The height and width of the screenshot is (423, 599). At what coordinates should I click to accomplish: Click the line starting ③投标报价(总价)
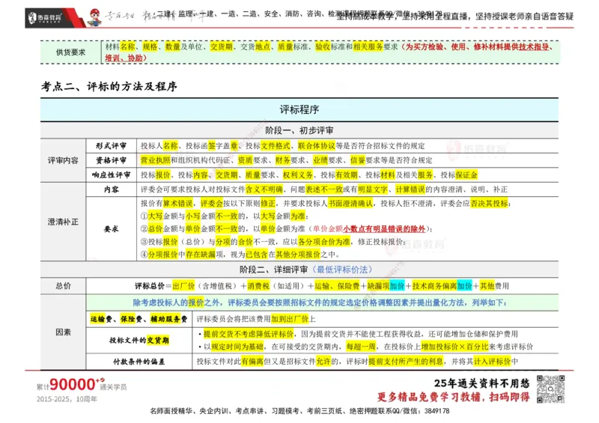(x=273, y=242)
